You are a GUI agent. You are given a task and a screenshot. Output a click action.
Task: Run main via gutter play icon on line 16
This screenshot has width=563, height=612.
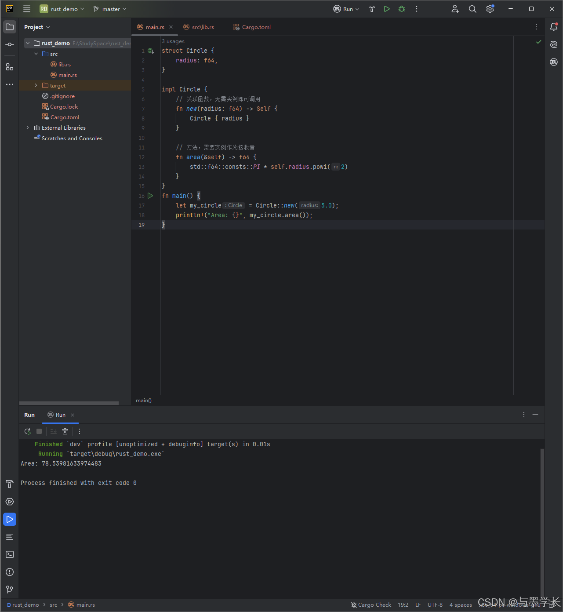150,196
